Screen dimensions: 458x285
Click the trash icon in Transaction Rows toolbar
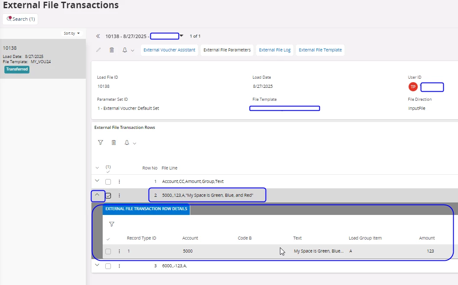coord(114,142)
